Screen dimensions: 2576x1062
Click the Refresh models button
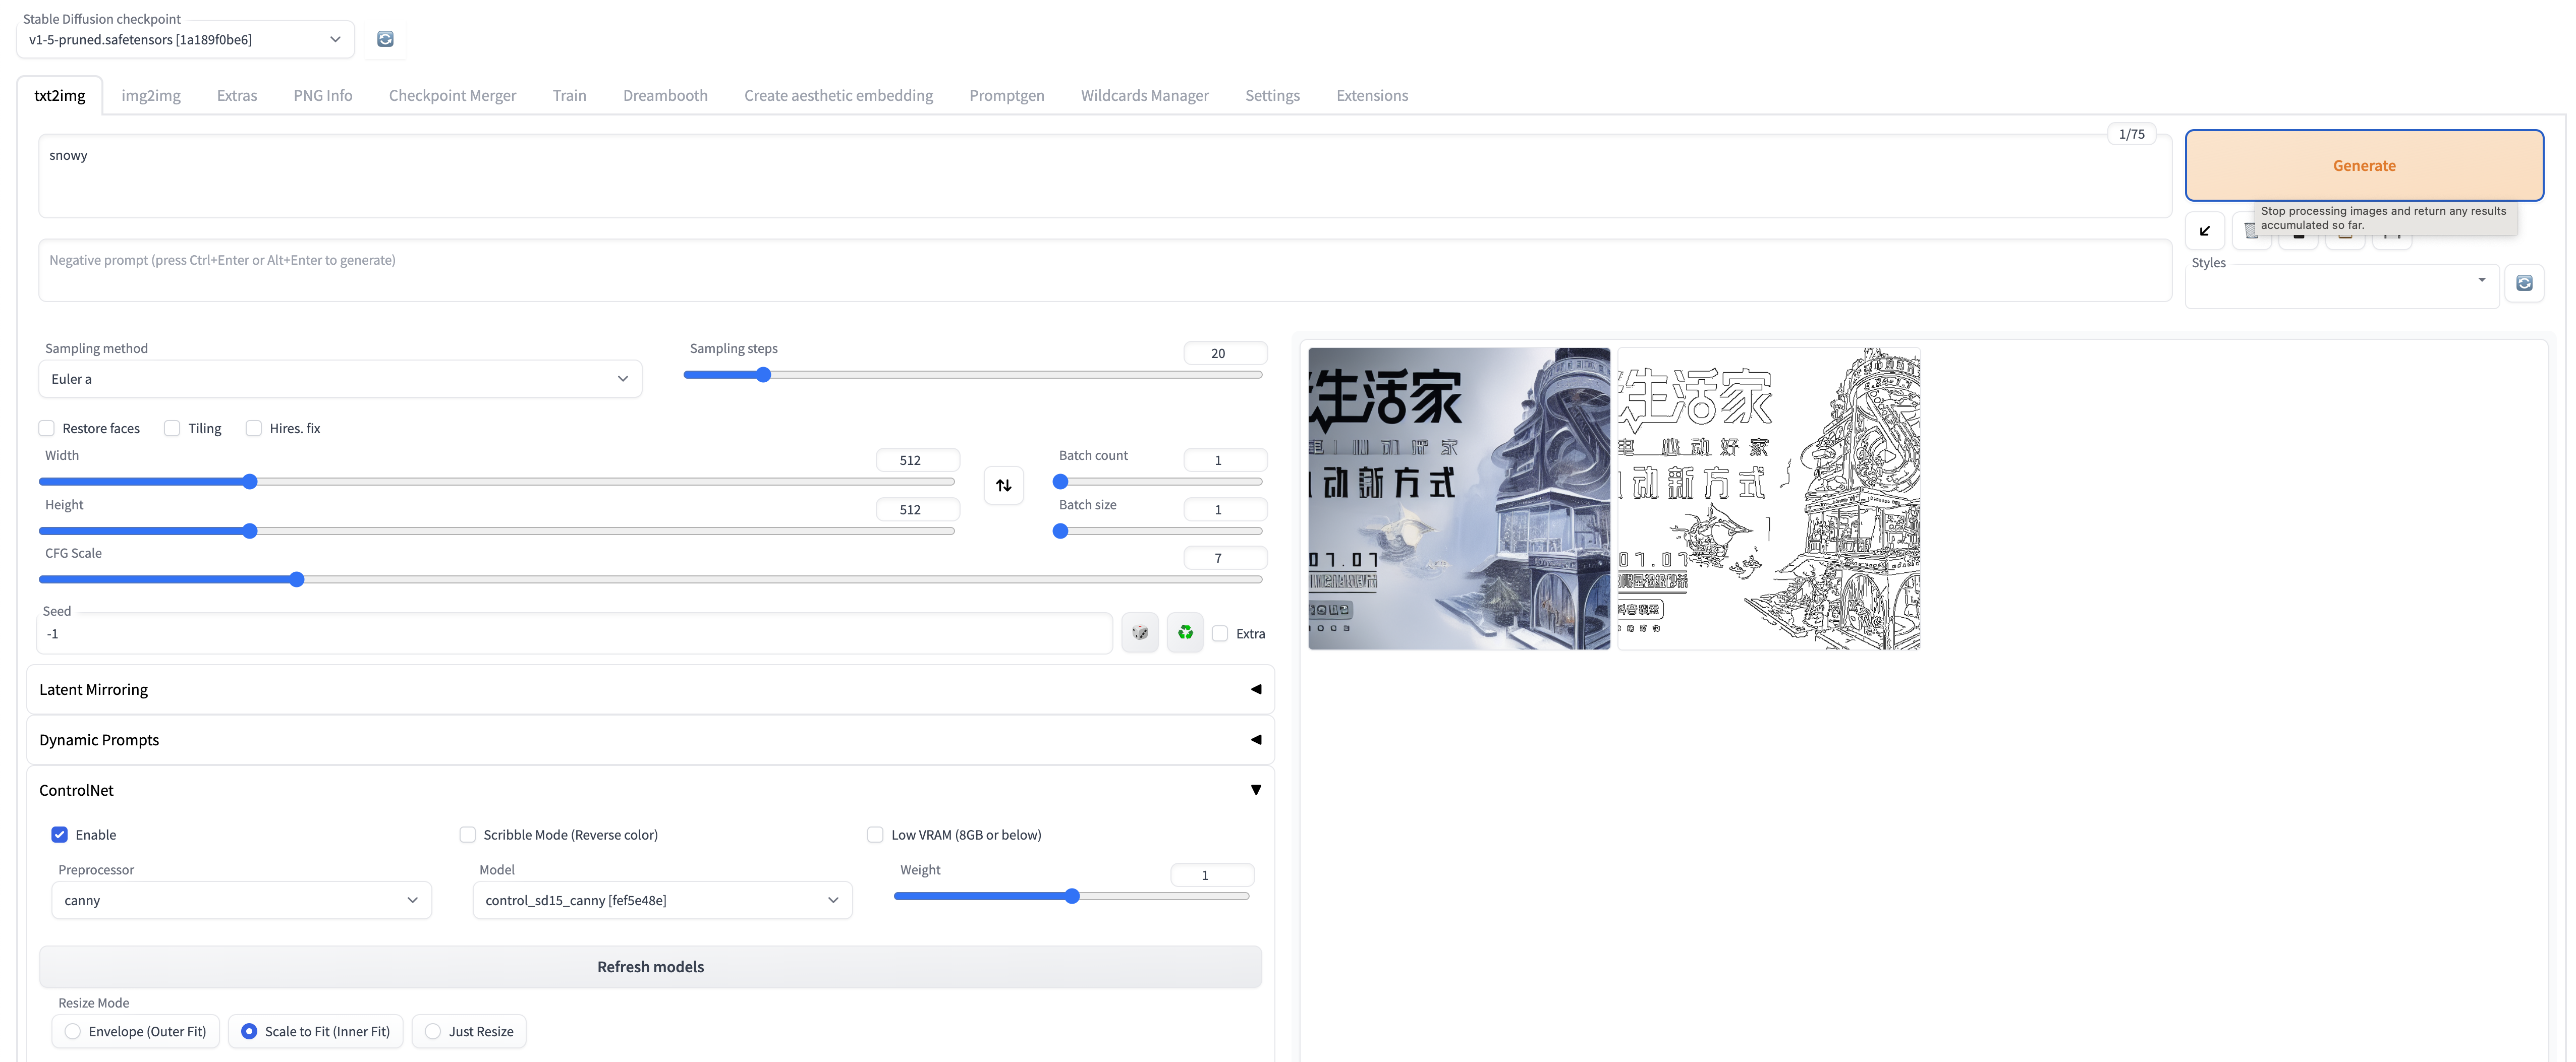coord(650,967)
